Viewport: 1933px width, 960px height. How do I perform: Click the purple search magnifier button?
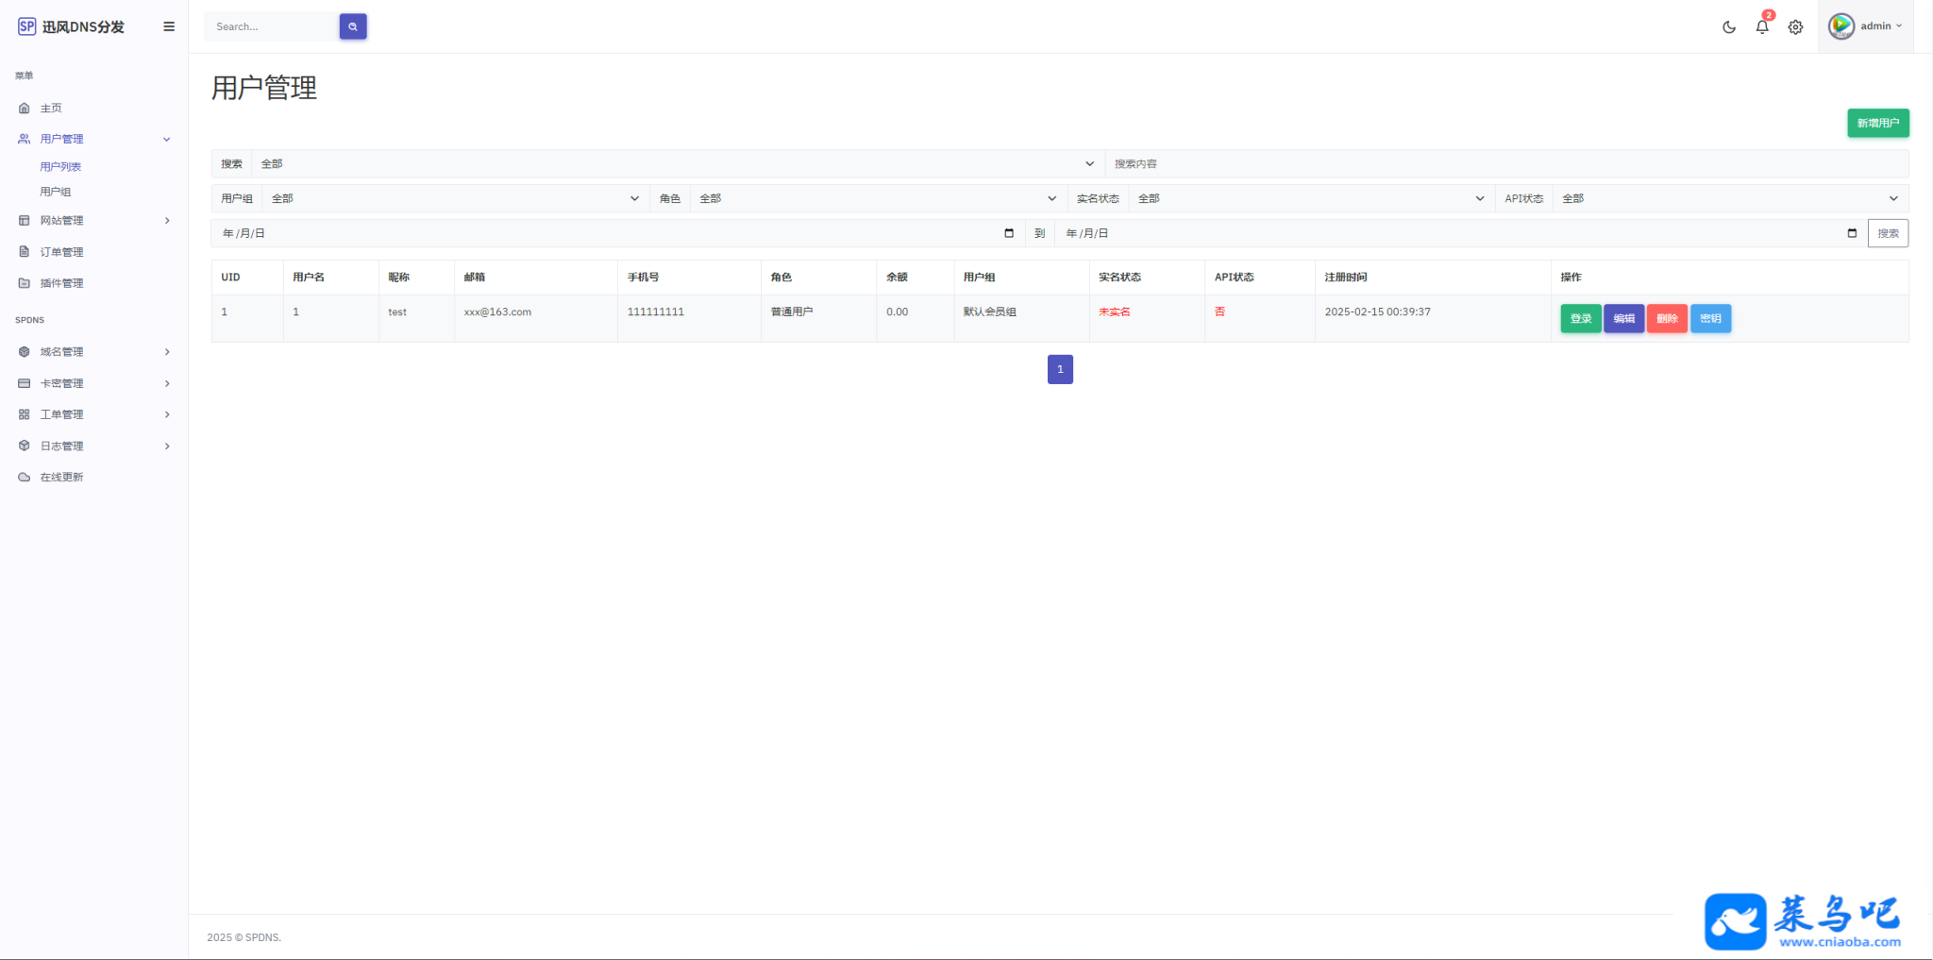click(353, 26)
